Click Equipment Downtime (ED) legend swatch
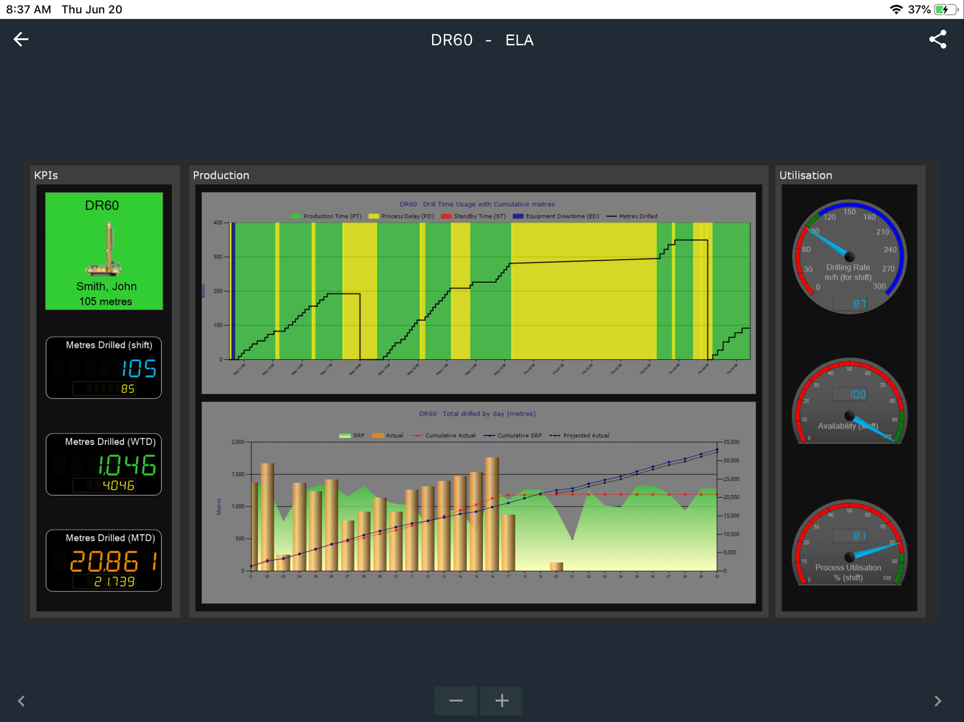 click(518, 216)
